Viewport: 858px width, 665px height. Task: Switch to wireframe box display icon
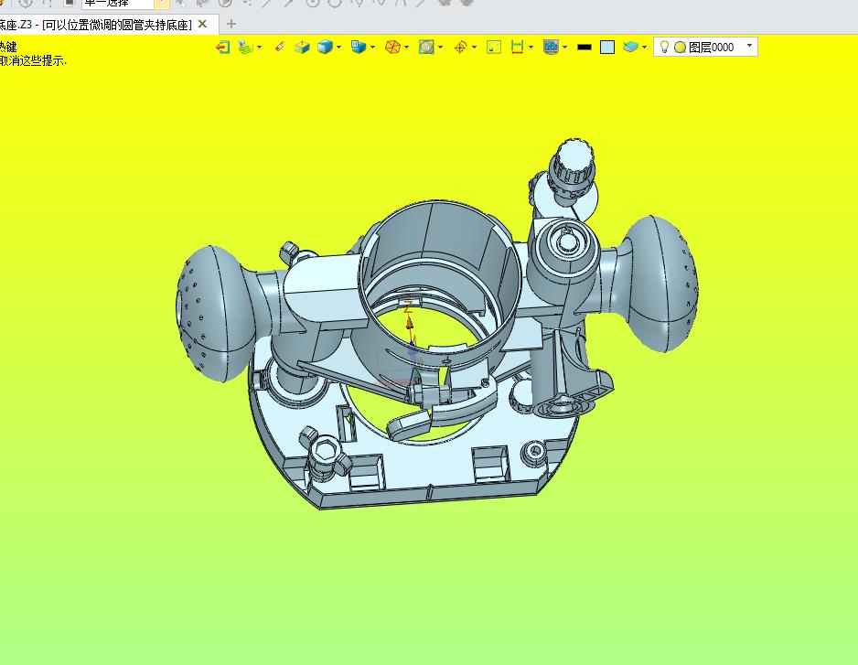(x=302, y=47)
